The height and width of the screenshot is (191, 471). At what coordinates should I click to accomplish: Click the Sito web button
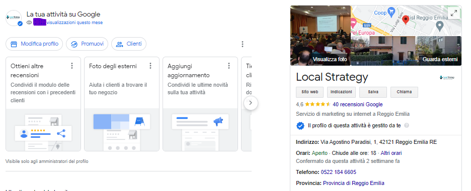coord(309,92)
